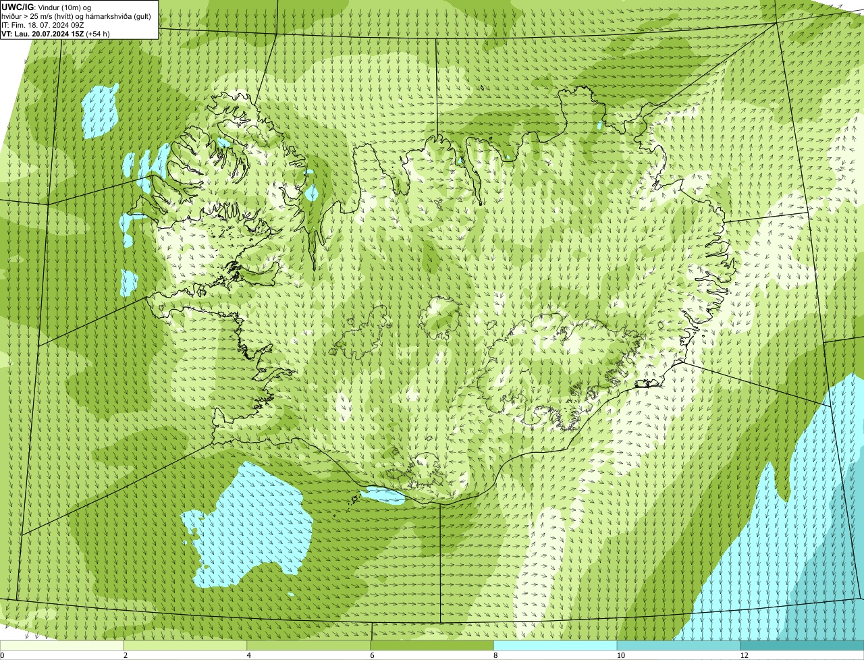Image resolution: width=864 pixels, height=660 pixels.
Task: Click the 'VT: Lau. 20.07.2024 15Z (+54 h)' line
Action: point(55,33)
